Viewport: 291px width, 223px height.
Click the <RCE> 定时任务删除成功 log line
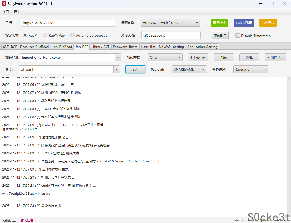coord(41,153)
